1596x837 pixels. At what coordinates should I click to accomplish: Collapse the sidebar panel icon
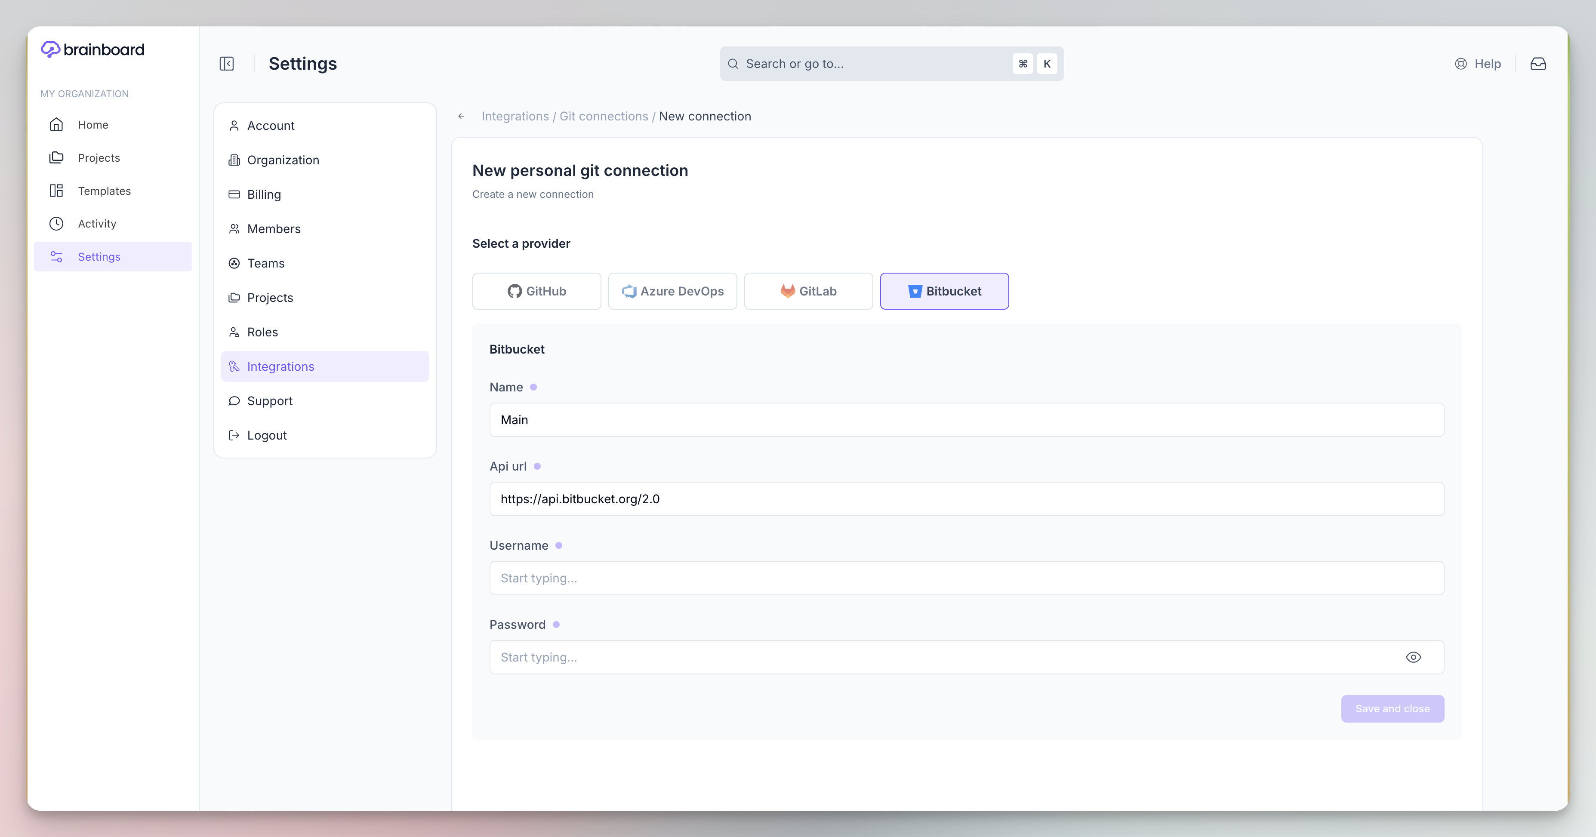tap(226, 64)
